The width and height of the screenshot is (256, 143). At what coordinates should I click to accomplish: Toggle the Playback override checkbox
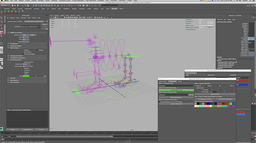pyautogui.click(x=23, y=72)
